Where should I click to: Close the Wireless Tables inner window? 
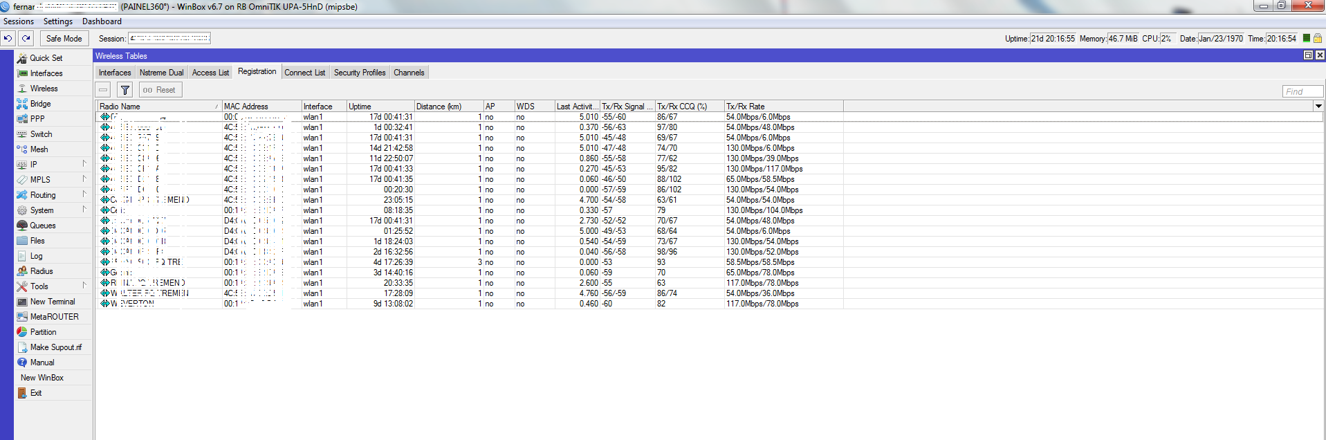(x=1320, y=55)
